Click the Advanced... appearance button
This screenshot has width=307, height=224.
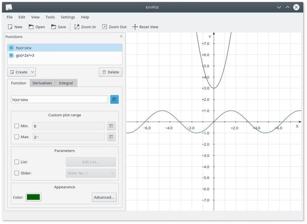coord(104,197)
